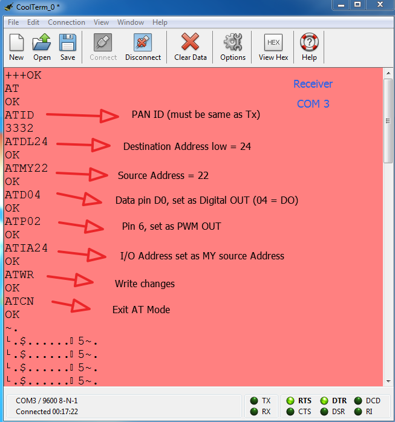Click the vertical scrollbar thumb

tap(388, 121)
